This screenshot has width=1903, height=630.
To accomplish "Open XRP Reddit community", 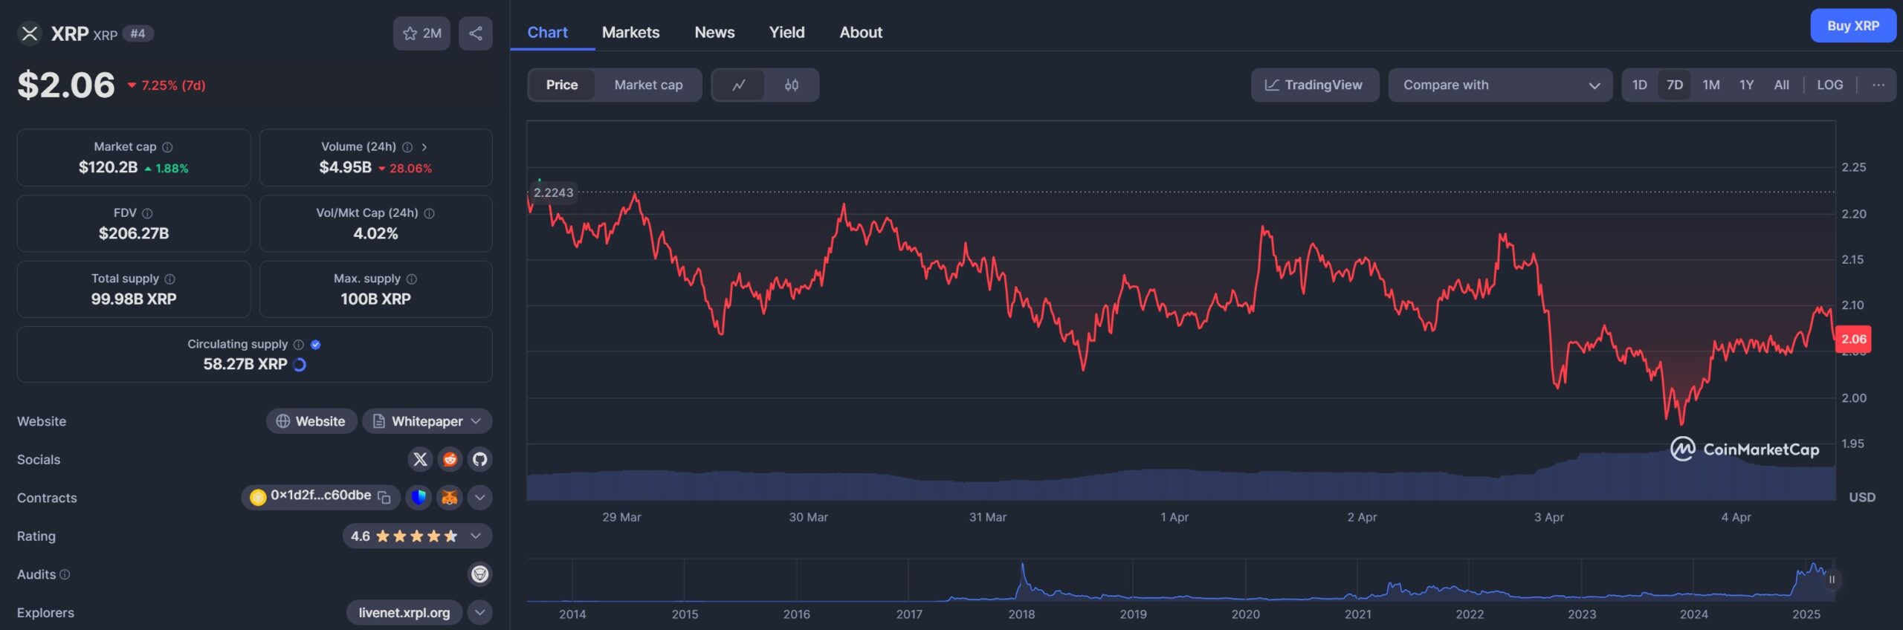I will coord(450,459).
